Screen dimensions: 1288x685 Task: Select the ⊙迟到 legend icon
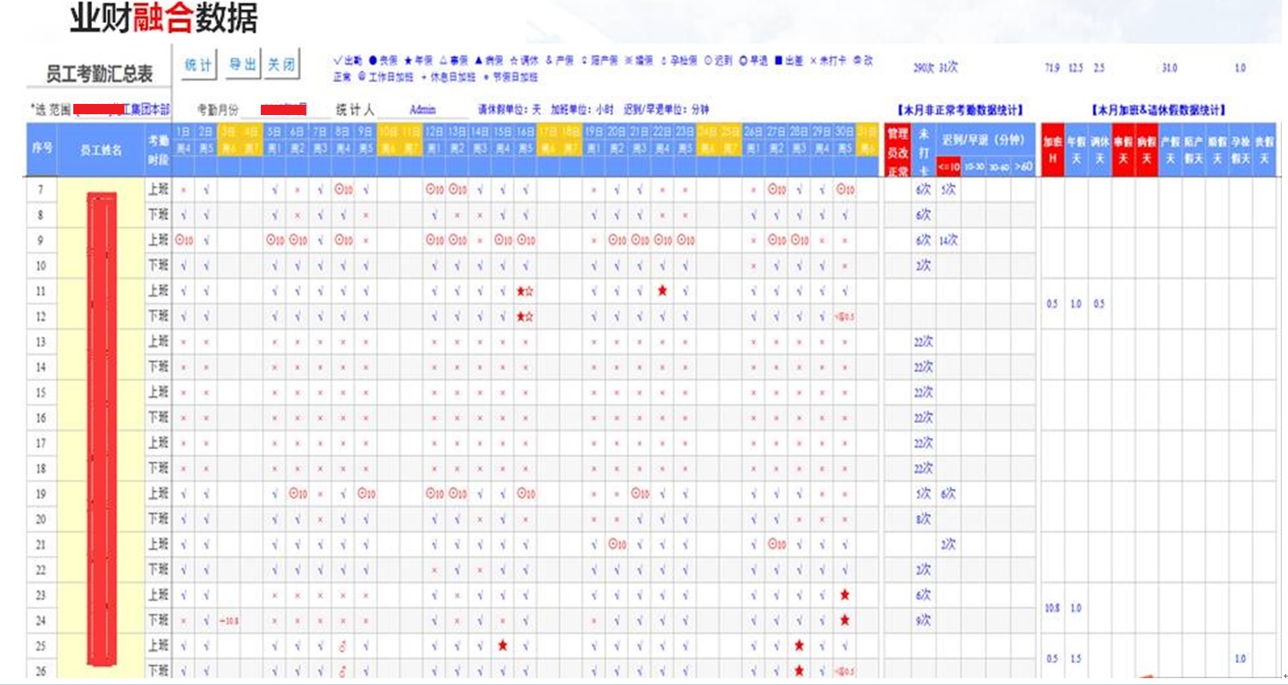click(708, 60)
